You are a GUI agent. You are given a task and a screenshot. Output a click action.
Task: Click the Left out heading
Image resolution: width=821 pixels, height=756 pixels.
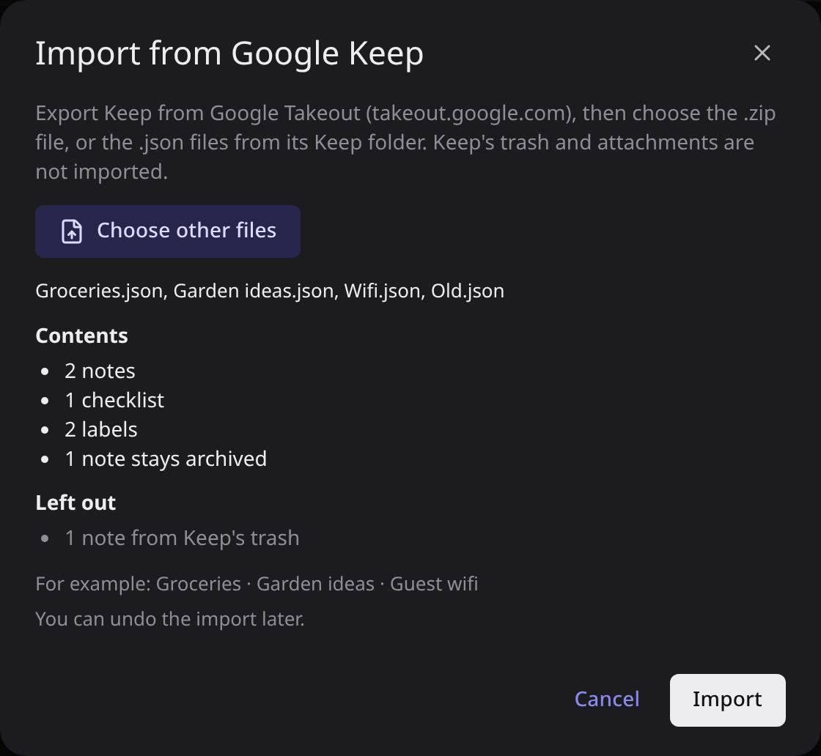click(x=76, y=503)
